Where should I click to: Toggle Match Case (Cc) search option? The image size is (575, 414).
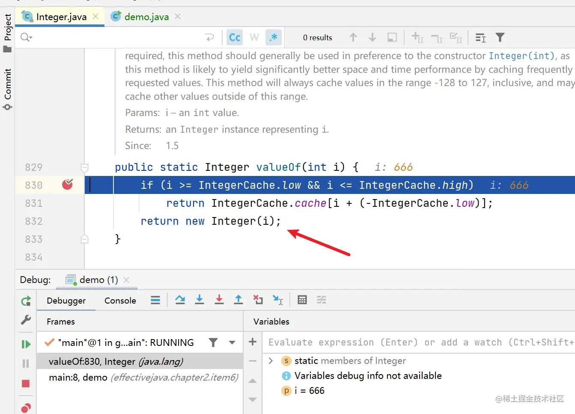tap(235, 37)
